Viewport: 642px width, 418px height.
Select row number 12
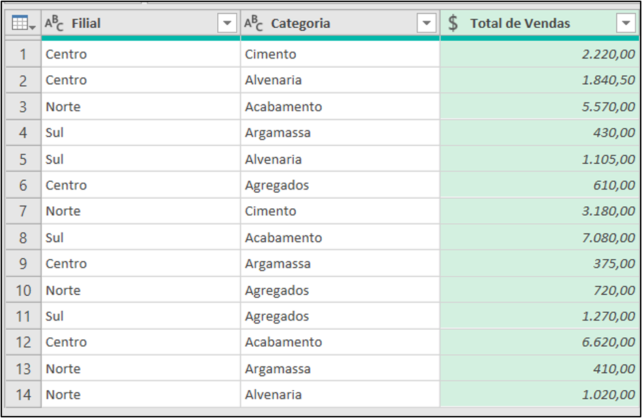tap(23, 342)
